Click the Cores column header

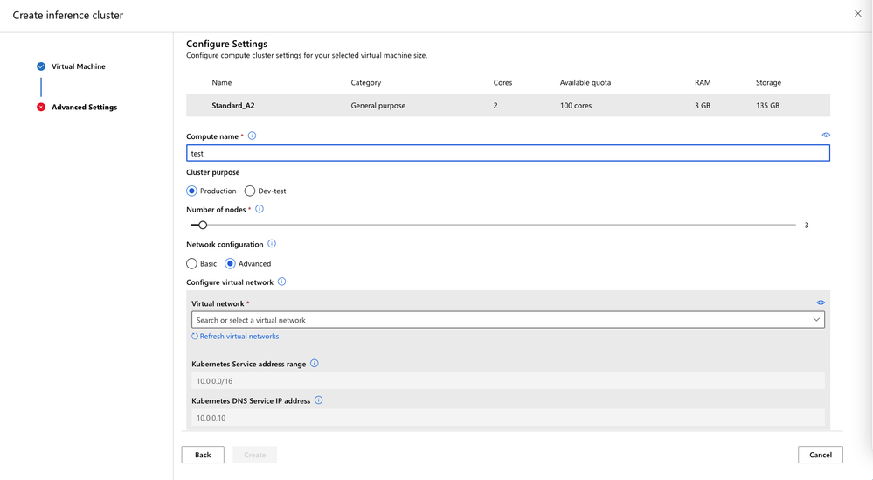tap(502, 82)
